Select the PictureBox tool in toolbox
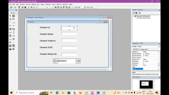 (x=13, y=16)
